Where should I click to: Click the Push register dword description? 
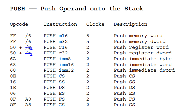click(x=143, y=53)
